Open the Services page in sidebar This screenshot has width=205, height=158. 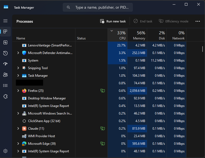[x=5, y=96]
